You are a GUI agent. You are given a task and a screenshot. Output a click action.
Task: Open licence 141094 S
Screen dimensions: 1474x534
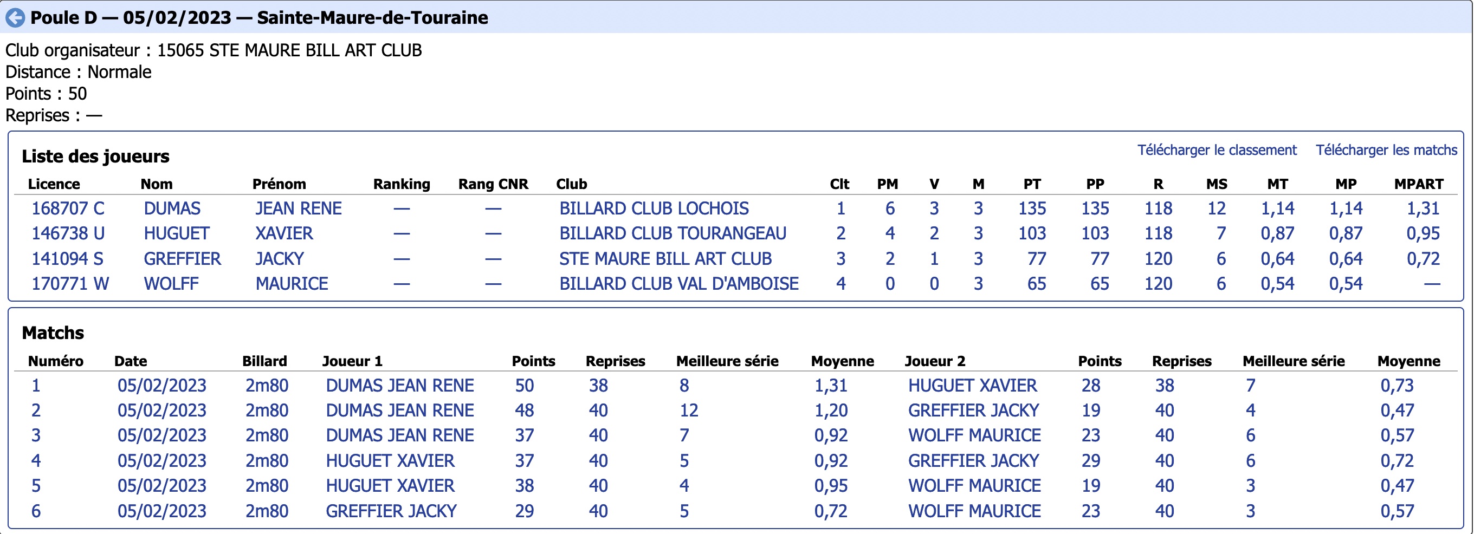pos(67,258)
